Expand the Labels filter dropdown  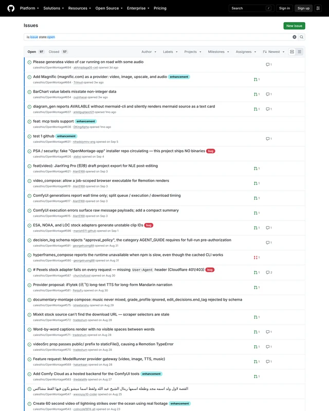point(170,52)
